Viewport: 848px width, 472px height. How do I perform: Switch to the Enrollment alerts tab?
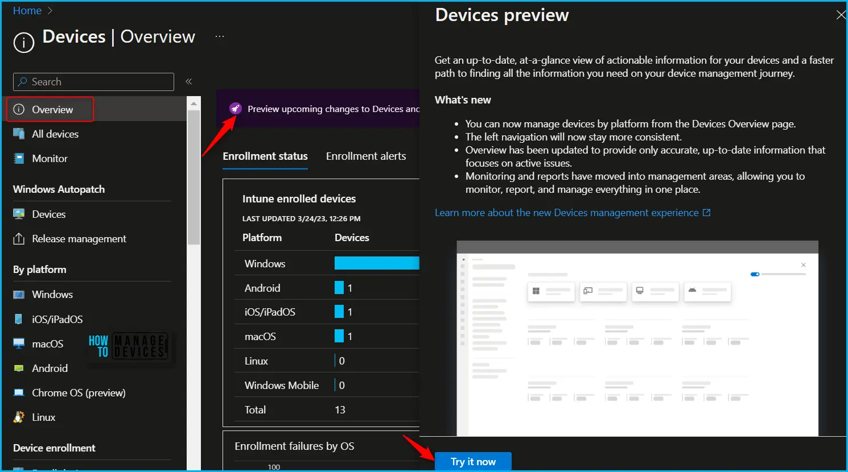point(366,156)
